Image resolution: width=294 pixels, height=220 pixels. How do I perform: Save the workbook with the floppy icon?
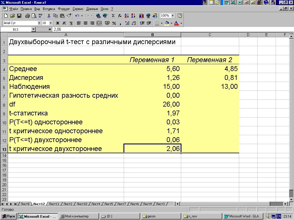pos(19,16)
